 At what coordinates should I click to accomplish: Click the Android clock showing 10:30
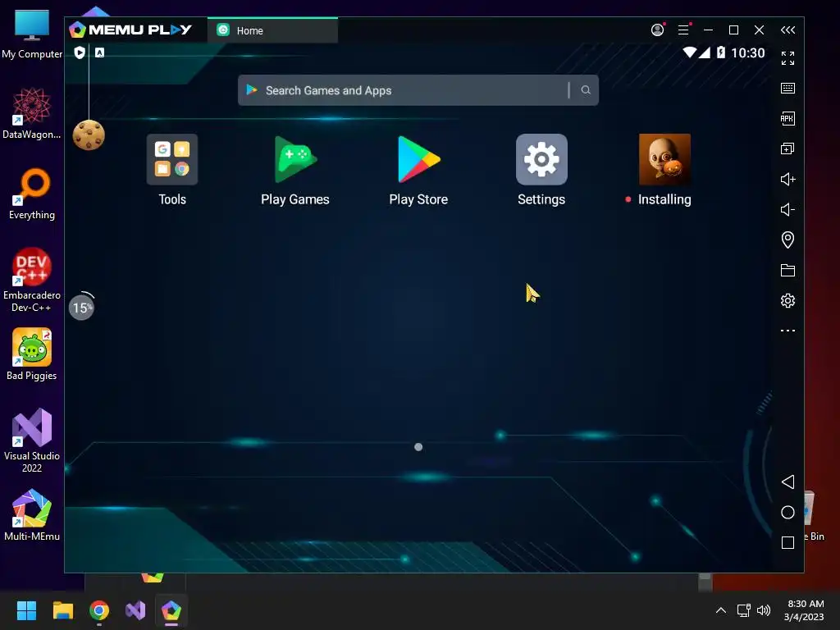click(x=748, y=52)
